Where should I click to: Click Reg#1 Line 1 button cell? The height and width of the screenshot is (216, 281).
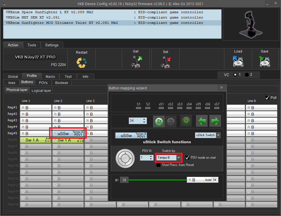tap(36, 108)
